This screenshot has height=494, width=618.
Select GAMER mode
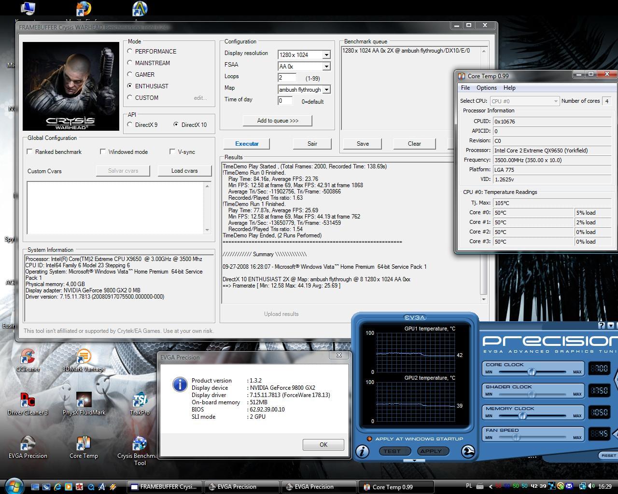click(x=129, y=74)
